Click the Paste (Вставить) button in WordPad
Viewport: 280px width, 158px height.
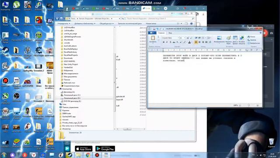click(x=153, y=39)
